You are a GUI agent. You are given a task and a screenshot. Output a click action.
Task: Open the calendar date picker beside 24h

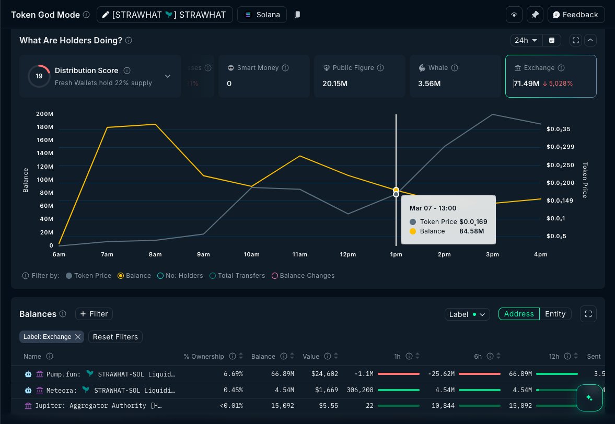click(x=552, y=40)
